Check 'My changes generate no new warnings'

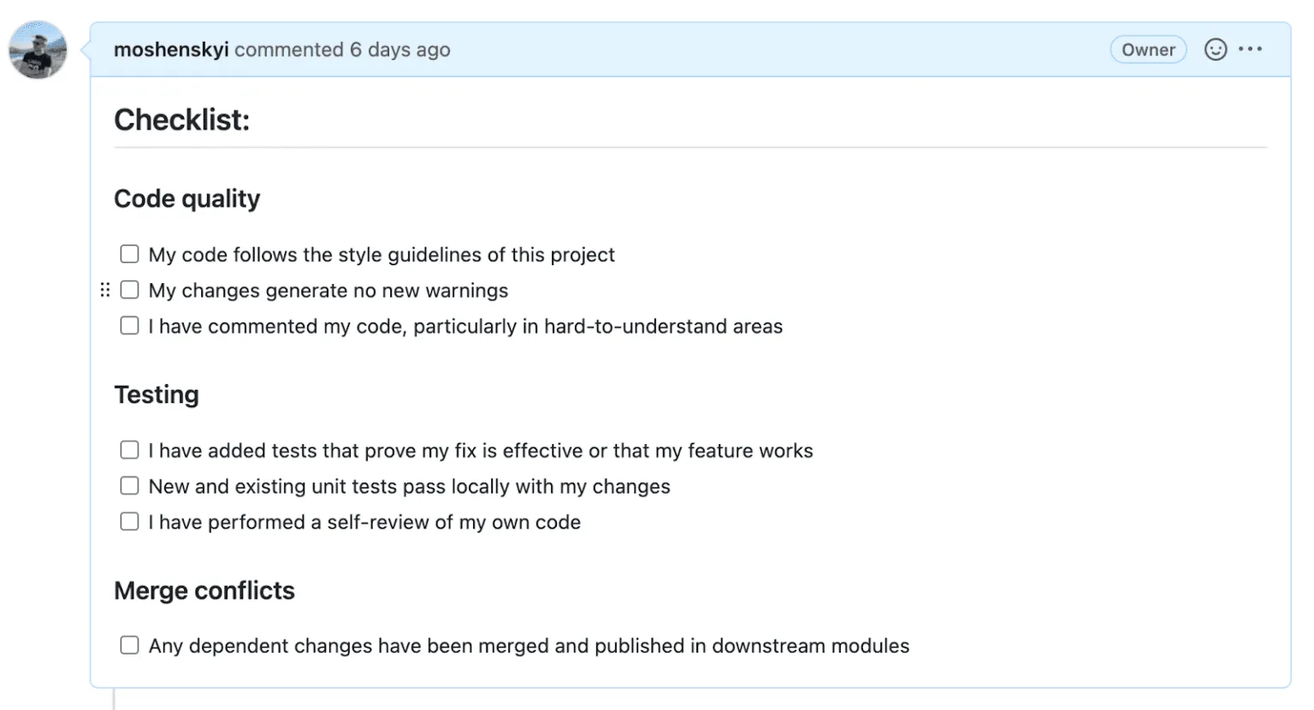click(x=129, y=290)
